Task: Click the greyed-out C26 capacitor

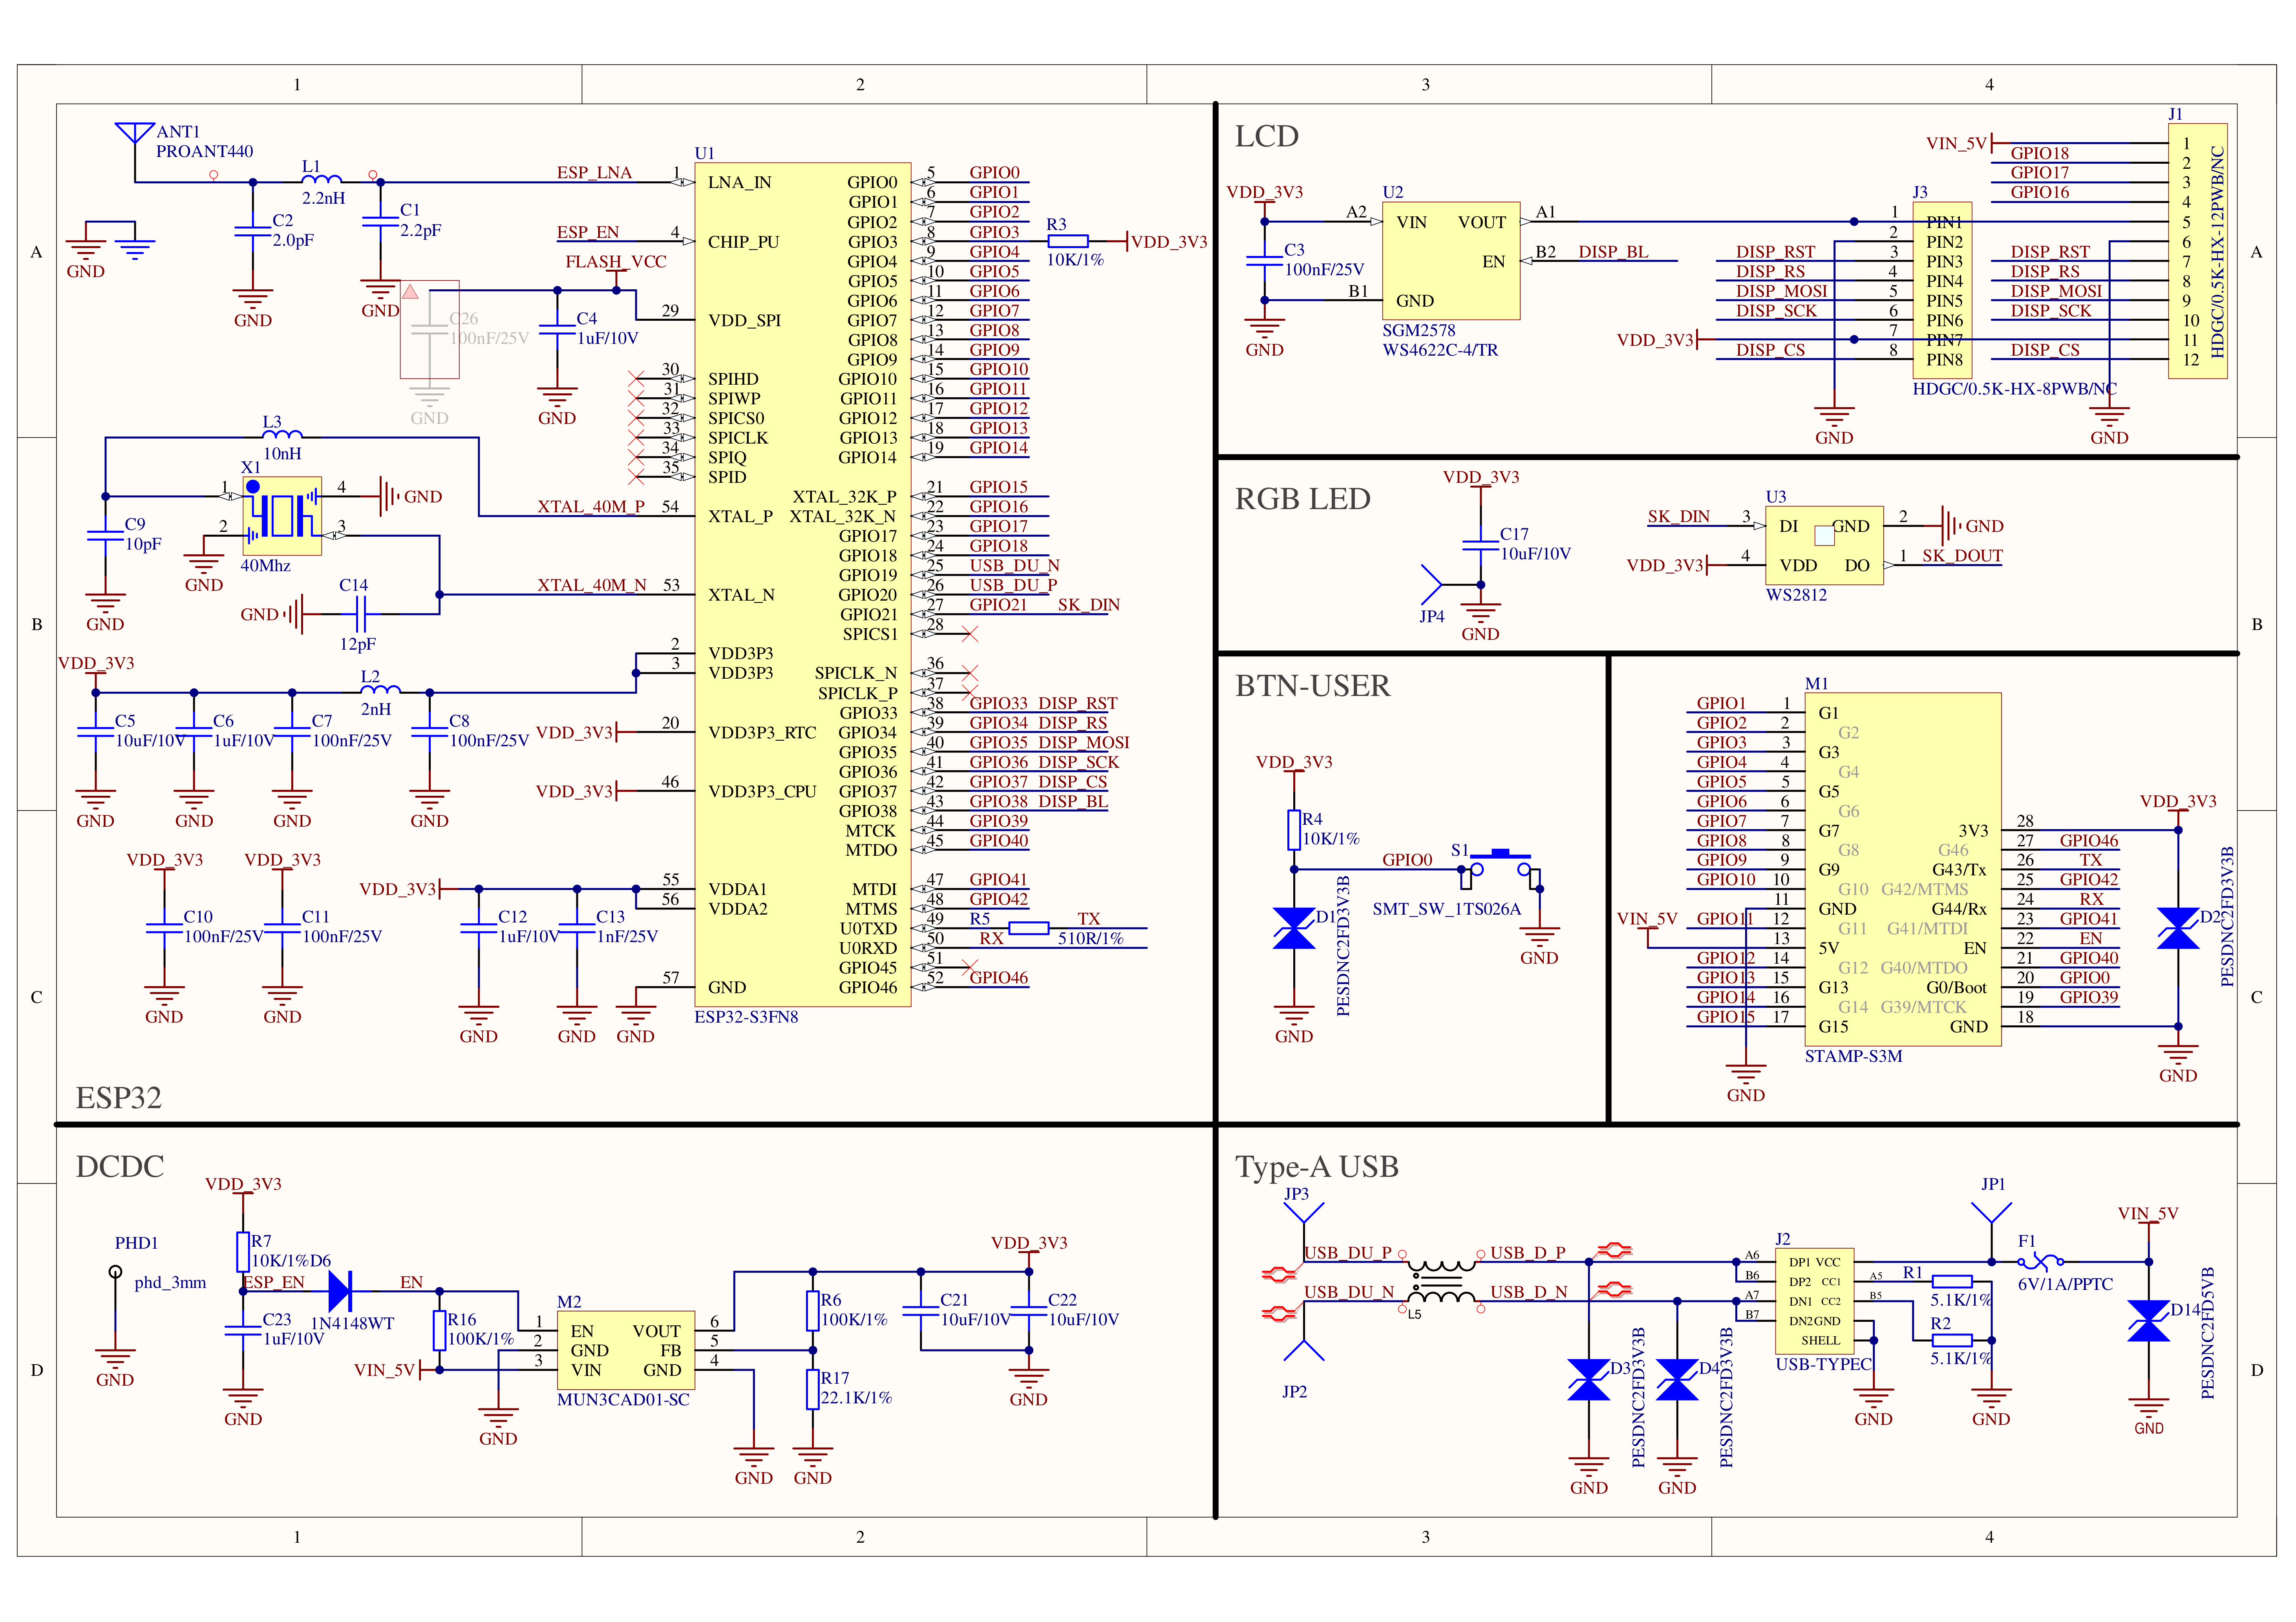Action: [429, 329]
